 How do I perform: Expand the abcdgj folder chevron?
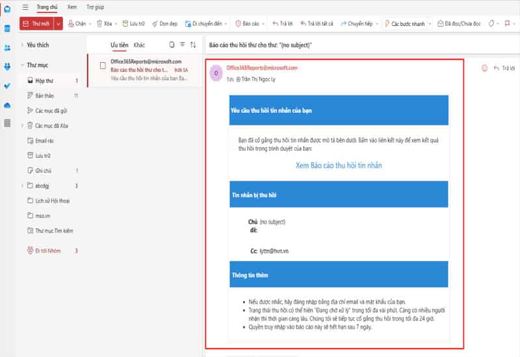click(22, 186)
